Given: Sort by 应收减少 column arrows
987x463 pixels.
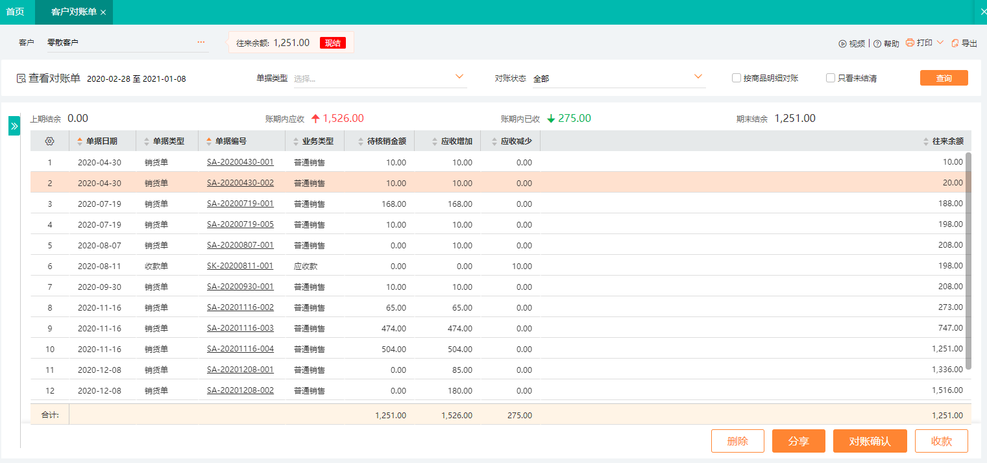Looking at the screenshot, I should (494, 141).
